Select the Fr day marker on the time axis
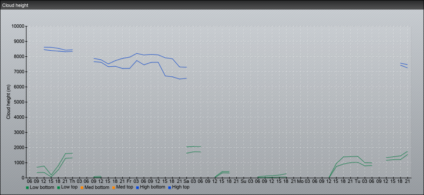This screenshot has width=424, height=195. pos(129,181)
